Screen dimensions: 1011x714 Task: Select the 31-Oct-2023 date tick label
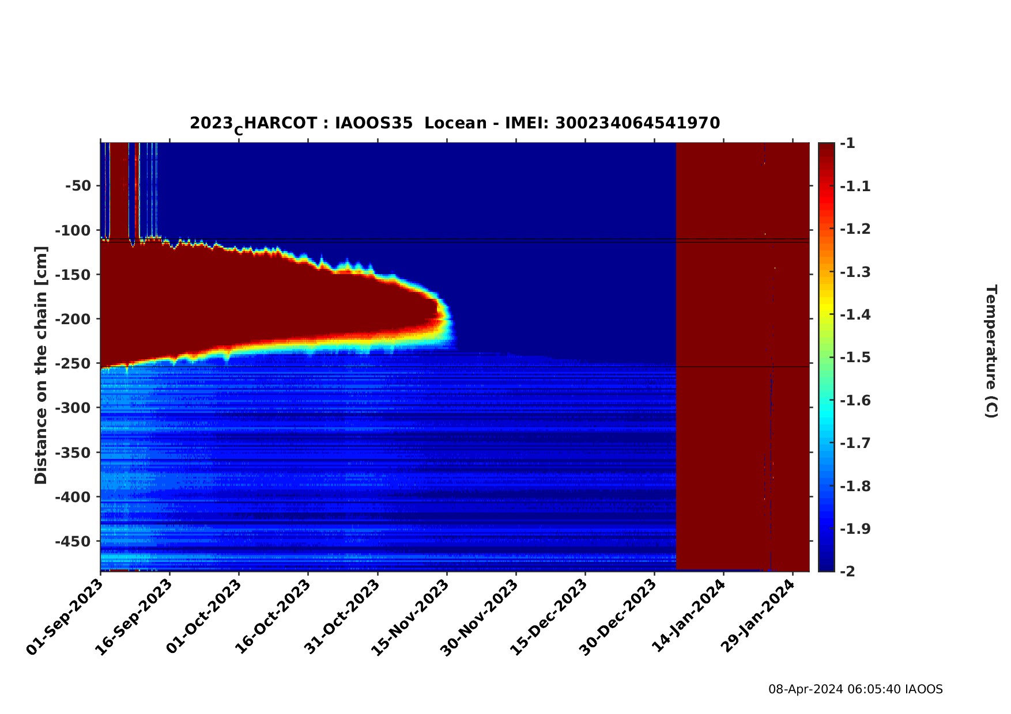[341, 617]
